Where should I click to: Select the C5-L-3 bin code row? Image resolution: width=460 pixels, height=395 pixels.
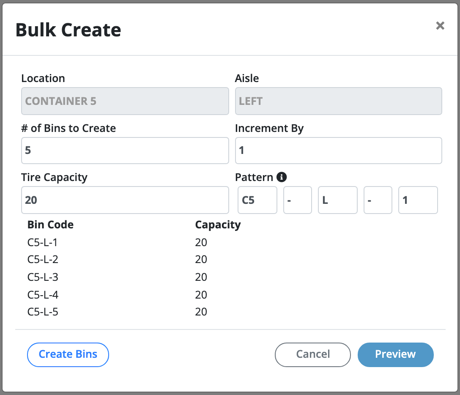click(x=43, y=277)
